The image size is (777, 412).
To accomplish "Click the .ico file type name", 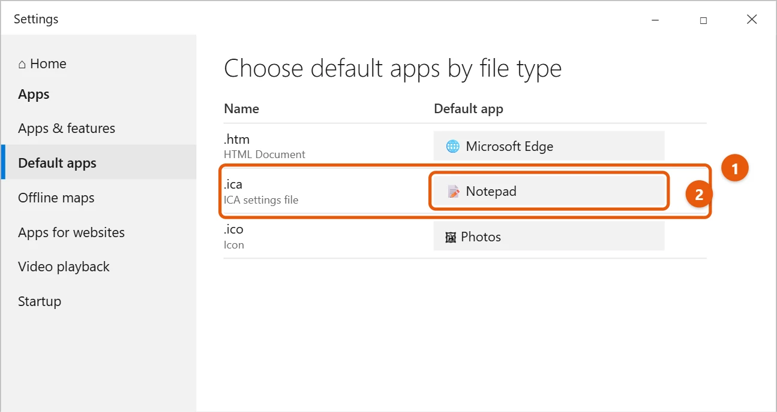I will [x=233, y=229].
